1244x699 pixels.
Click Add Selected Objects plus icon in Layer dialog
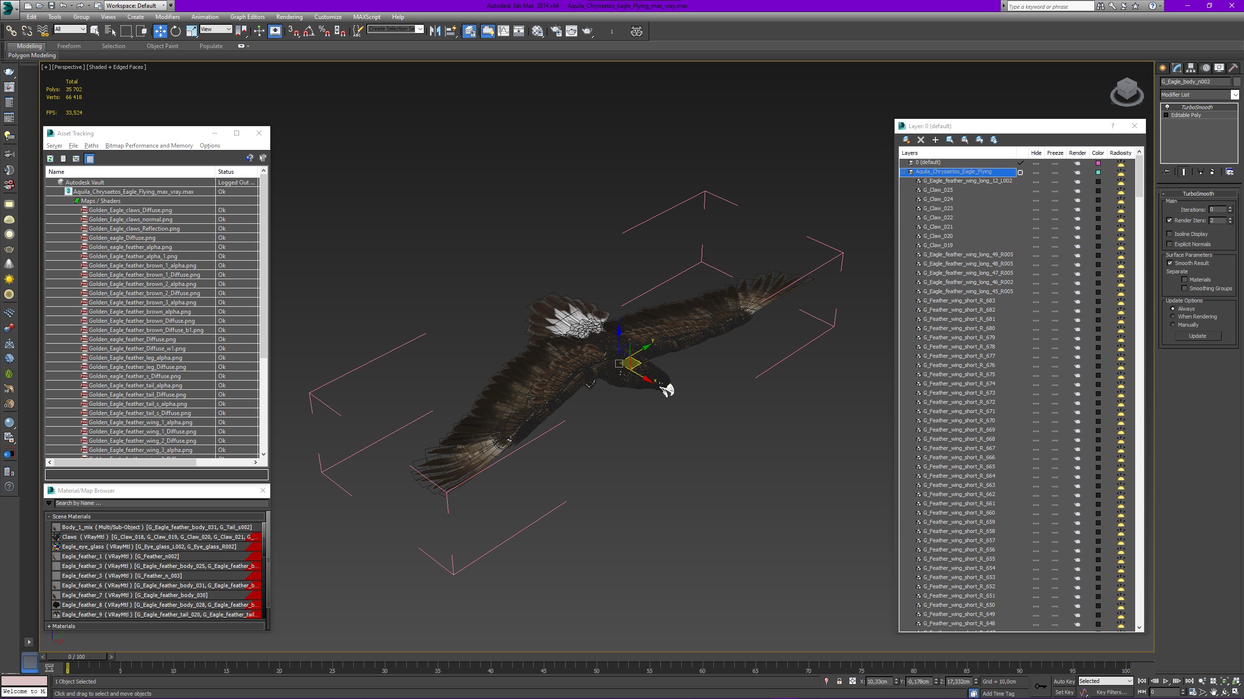(x=935, y=140)
